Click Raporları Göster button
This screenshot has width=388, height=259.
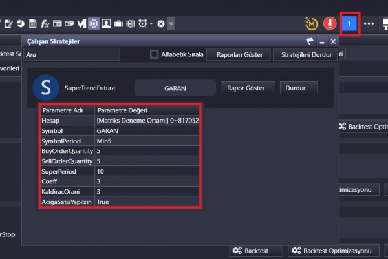[x=239, y=55]
